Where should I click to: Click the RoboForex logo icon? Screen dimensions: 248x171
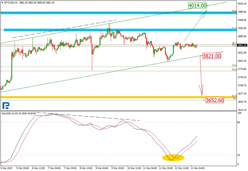coord(5,105)
